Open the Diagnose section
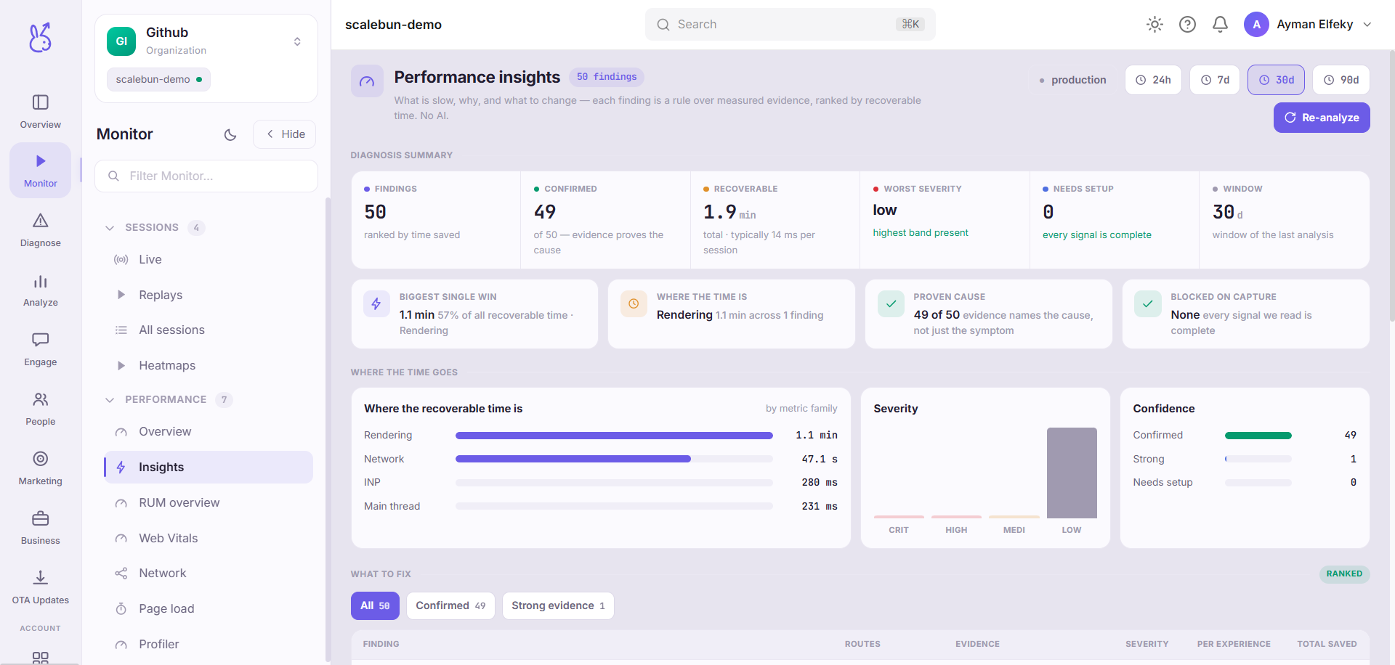 [41, 230]
